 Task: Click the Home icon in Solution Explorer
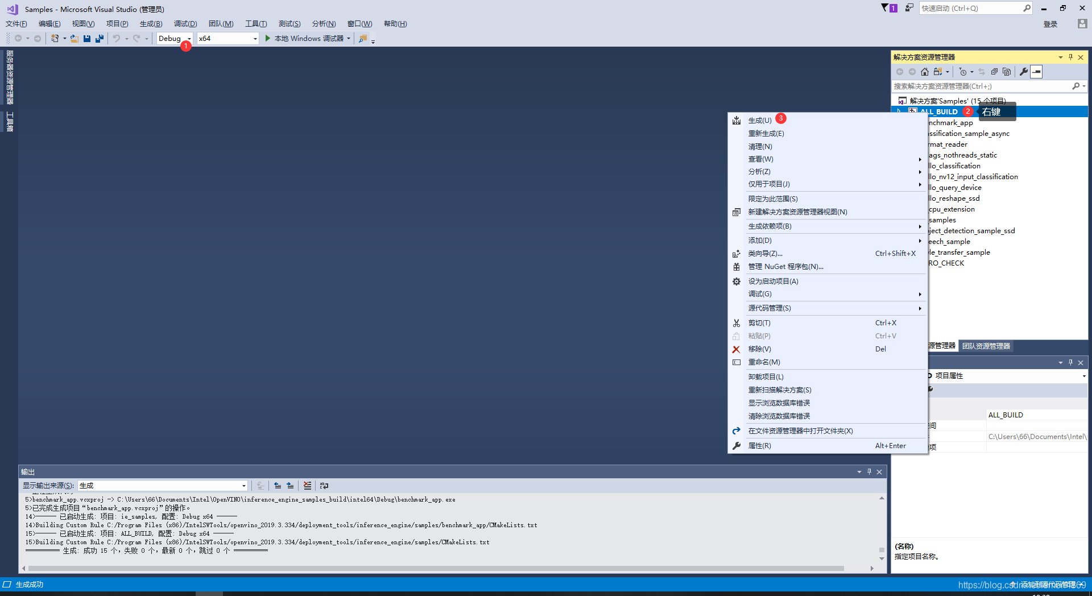pos(925,72)
